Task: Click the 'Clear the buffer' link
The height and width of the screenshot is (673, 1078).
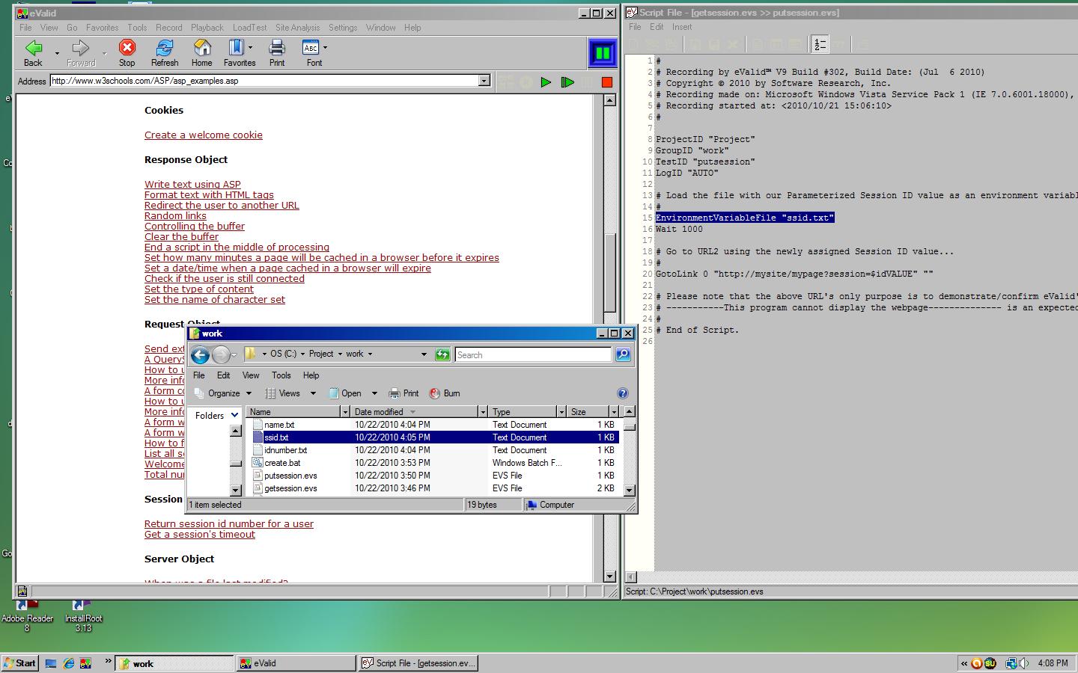Action: pos(181,237)
